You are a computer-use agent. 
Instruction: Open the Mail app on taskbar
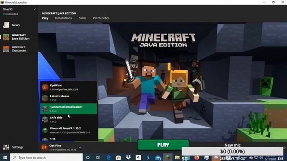click(x=158, y=158)
